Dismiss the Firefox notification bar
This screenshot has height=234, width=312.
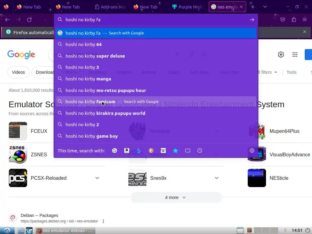coord(305,32)
